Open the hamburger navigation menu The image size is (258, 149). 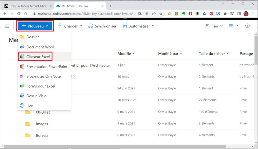[7, 26]
